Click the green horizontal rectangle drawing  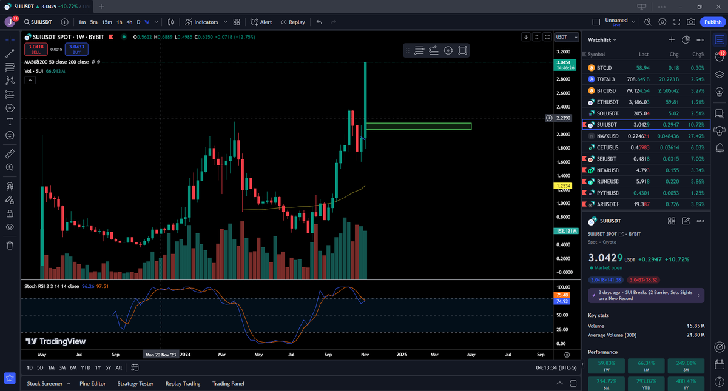pyautogui.click(x=419, y=126)
